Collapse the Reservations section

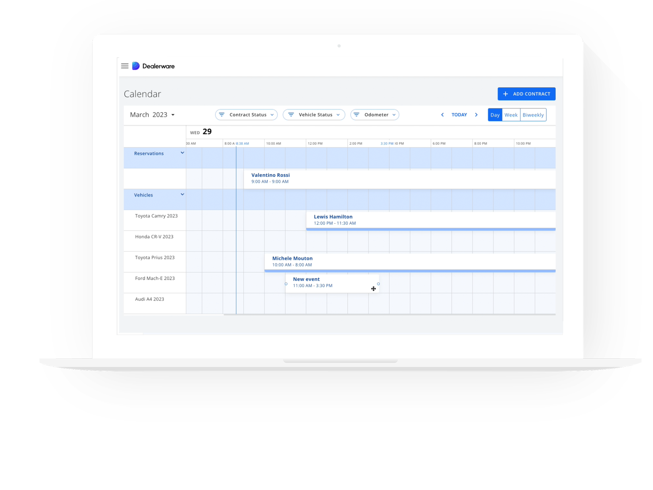point(182,153)
